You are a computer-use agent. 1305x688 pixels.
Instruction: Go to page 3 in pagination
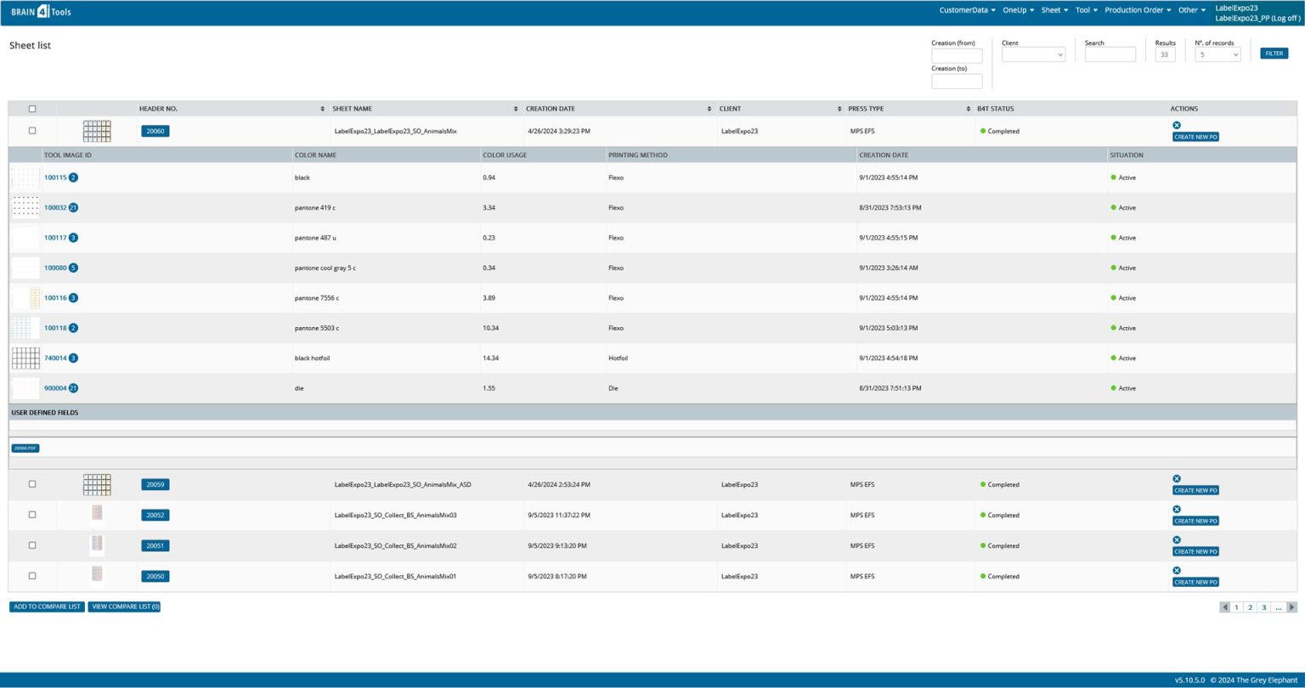pos(1264,607)
